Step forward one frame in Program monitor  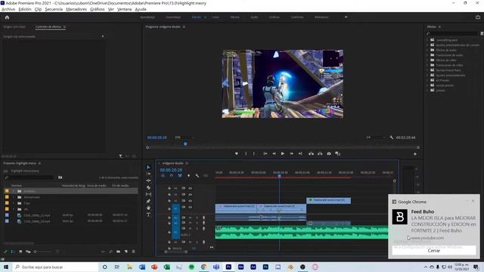tap(291, 153)
